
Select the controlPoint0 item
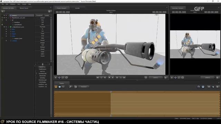[18, 25]
